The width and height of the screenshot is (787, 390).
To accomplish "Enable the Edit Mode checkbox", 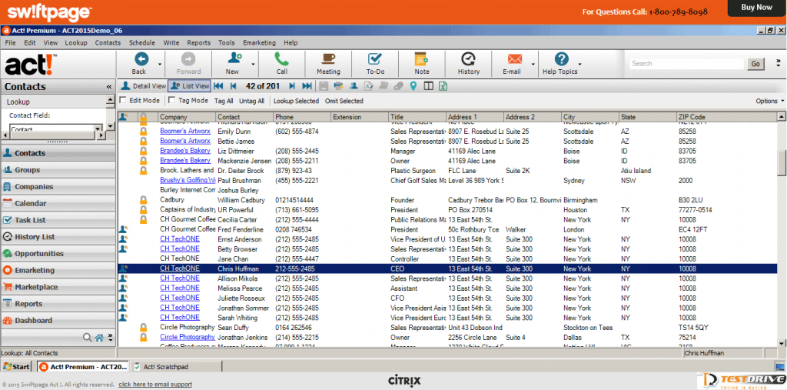I will (x=123, y=101).
